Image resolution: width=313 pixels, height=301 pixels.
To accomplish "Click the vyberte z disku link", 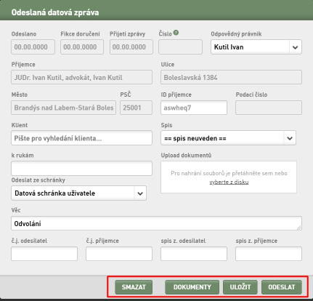I will pos(229,182).
